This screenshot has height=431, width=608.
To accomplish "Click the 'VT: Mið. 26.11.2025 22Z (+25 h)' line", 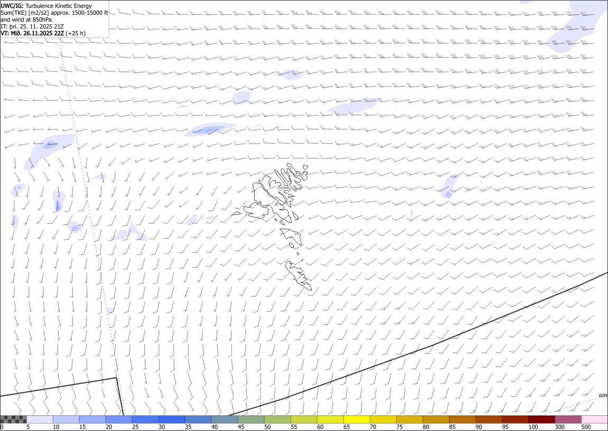I will 43,33.
